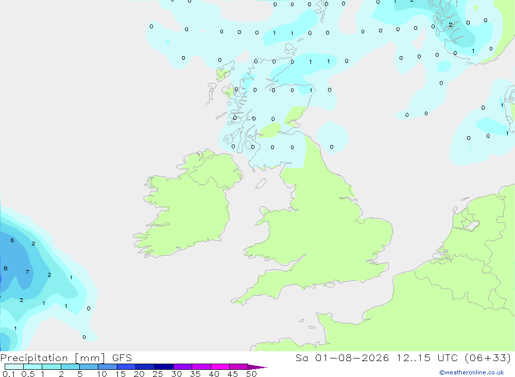Image resolution: width=515 pixels, height=377 pixels.
Task: Open the weatheronline.co.uk copyright link
Action: (x=472, y=372)
